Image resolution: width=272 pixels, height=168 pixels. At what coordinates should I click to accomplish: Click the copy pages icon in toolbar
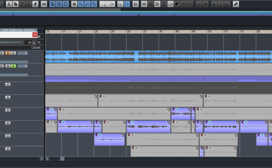pyautogui.click(x=15, y=4)
